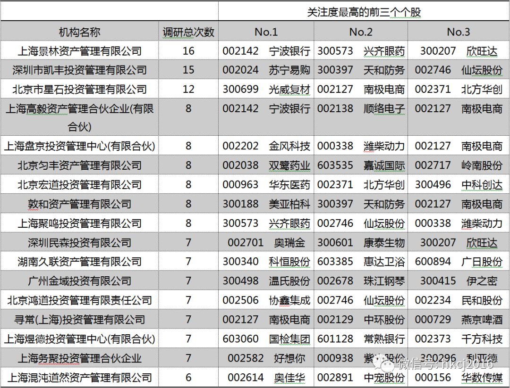Click the 300498 温氏股份 cell

[266, 281]
